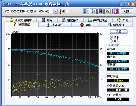Select the 標準測試 benchmark tab

pyautogui.click(x=21, y=25)
